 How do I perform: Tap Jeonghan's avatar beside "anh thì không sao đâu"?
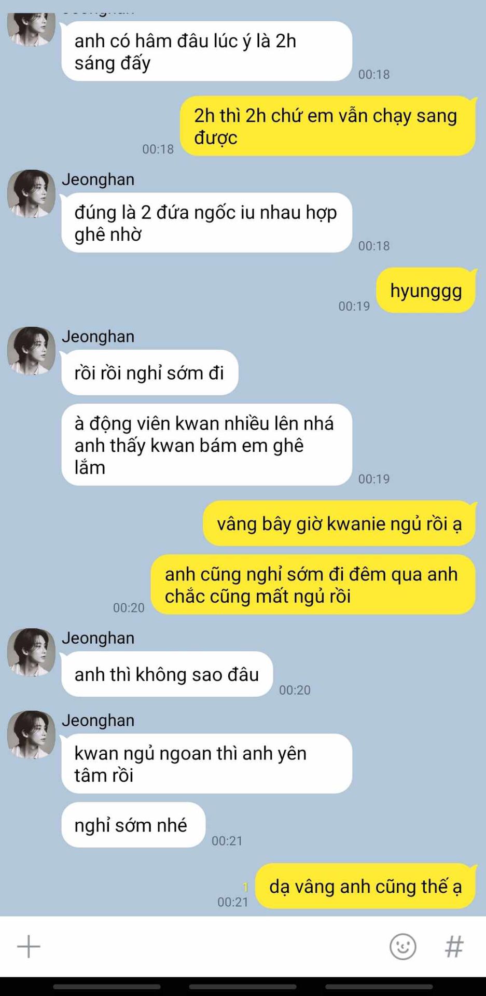[31, 652]
